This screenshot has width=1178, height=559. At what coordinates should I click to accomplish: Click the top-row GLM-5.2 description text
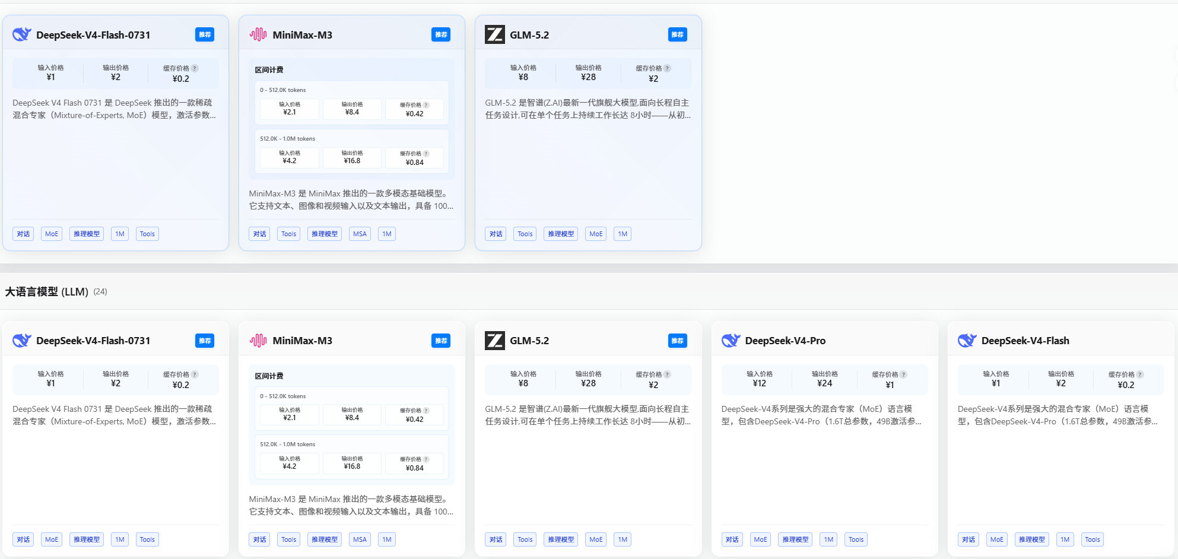click(588, 109)
